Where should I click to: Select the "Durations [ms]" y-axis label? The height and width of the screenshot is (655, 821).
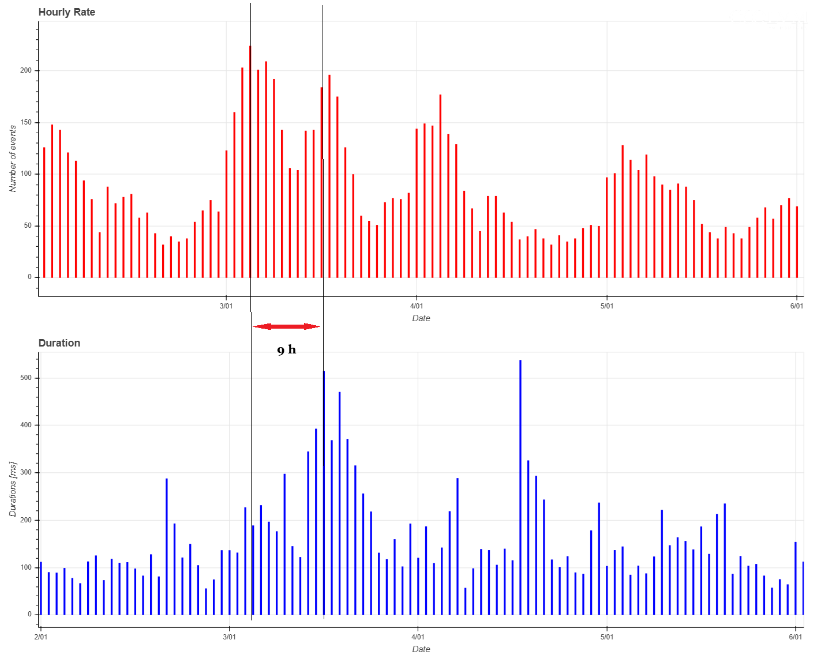13,489
